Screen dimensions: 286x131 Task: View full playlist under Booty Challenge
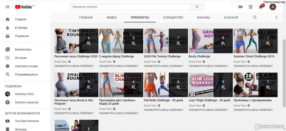coord(208,66)
